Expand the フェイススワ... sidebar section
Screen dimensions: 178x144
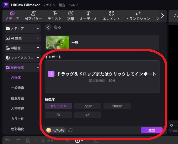(22, 58)
